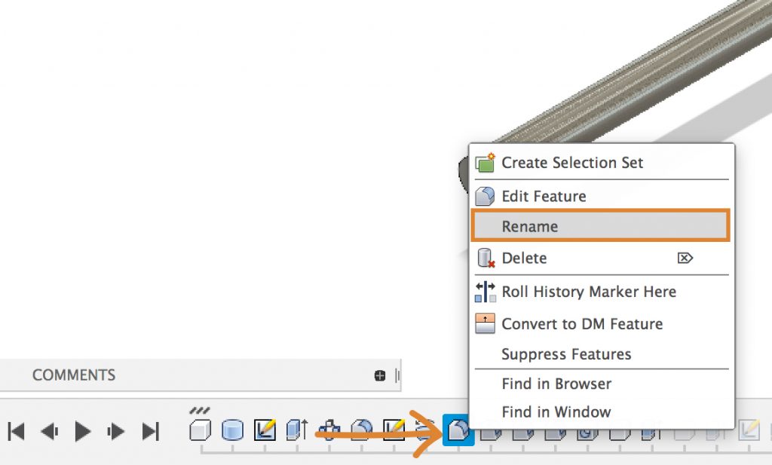Click Create Selection Set entry
The height and width of the screenshot is (465, 772).
coord(572,163)
